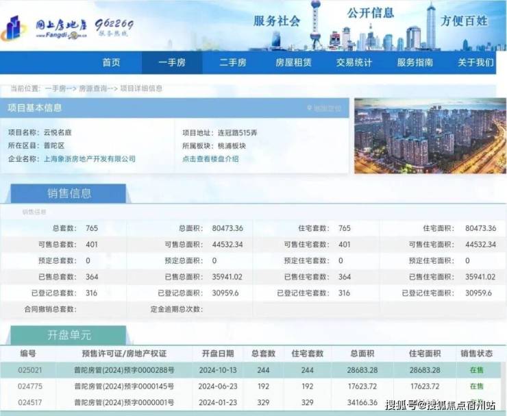Click opening date 2024-10-13

[218, 370]
